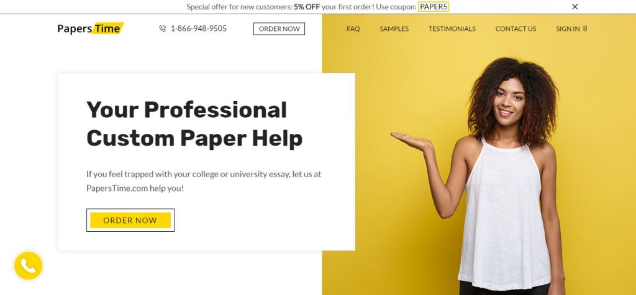Click the paragraph mentioning PapersTime.com
The image size is (636, 295).
(204, 181)
